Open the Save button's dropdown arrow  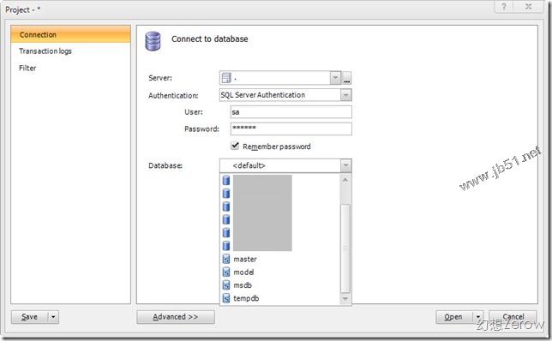[53, 317]
